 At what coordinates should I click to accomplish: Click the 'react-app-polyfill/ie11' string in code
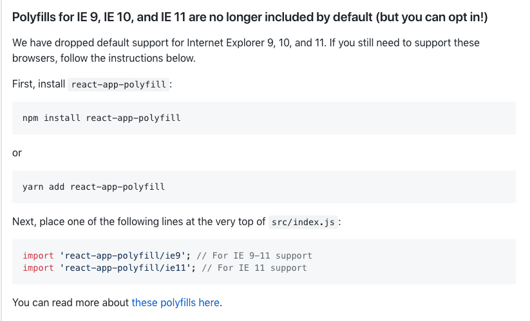point(125,268)
